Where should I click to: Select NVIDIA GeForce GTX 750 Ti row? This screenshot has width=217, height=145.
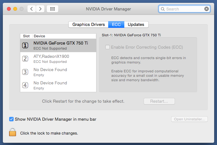point(58,45)
